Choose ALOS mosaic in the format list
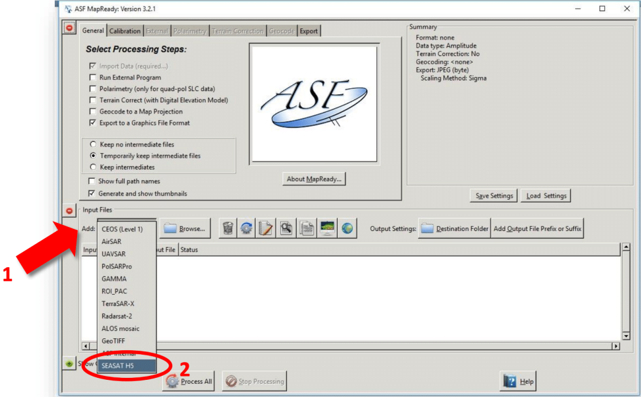Viewport: 641px width, 397px height. 127,328
